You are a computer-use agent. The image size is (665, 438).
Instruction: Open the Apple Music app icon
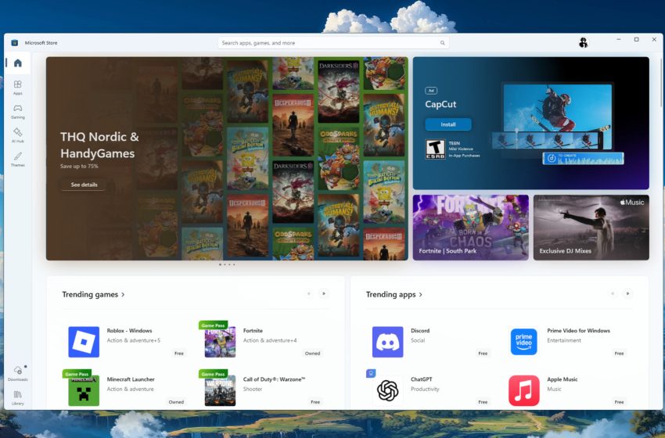coord(523,390)
